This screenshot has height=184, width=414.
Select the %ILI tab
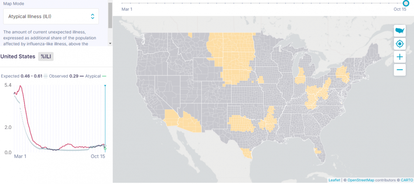46,57
